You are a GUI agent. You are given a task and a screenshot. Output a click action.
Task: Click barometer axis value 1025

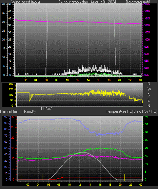click(147, 4)
